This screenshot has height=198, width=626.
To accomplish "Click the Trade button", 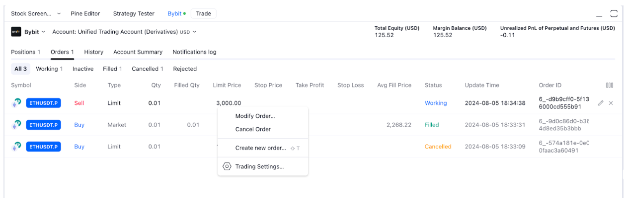I will [203, 14].
